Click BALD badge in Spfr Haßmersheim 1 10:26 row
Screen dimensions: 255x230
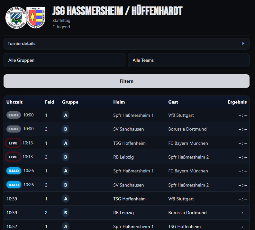tap(14, 171)
